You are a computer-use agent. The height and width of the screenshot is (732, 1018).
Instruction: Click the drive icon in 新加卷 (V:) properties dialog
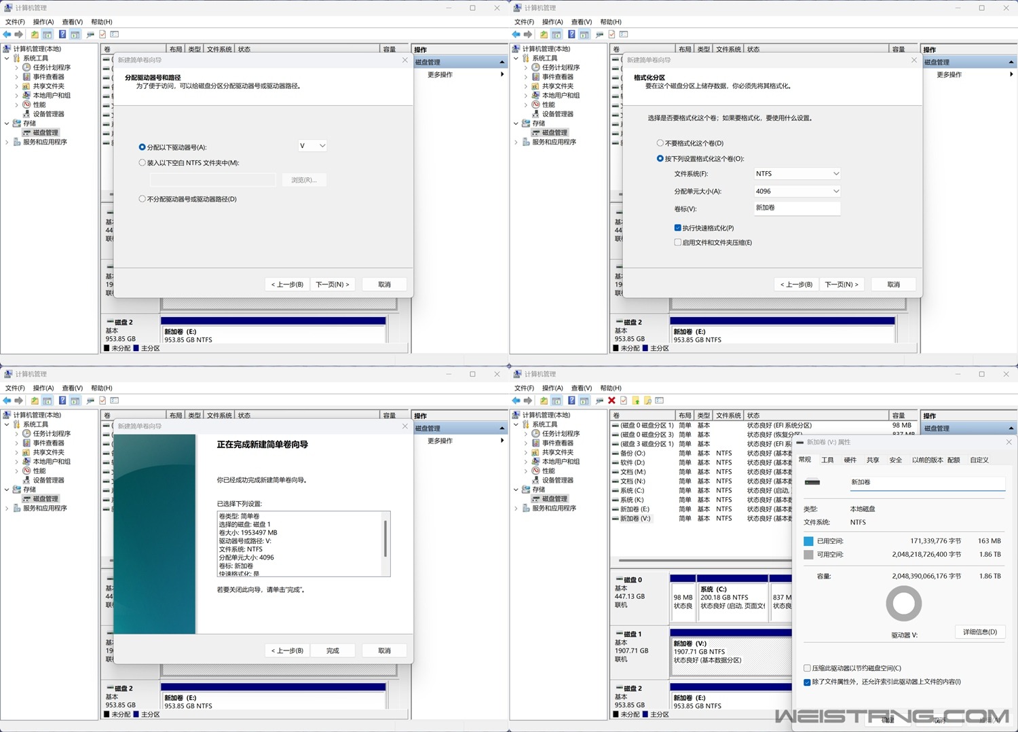(812, 483)
